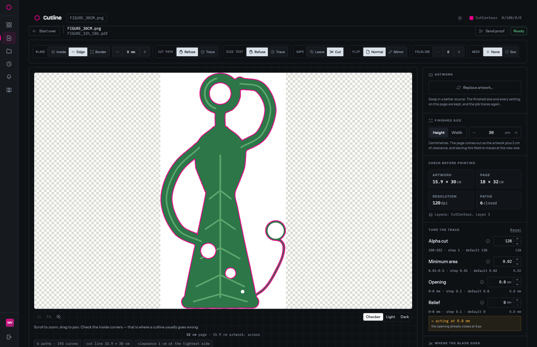Click the FIGURE_30CM.png filename chip in header
537x347 pixels.
point(87,18)
